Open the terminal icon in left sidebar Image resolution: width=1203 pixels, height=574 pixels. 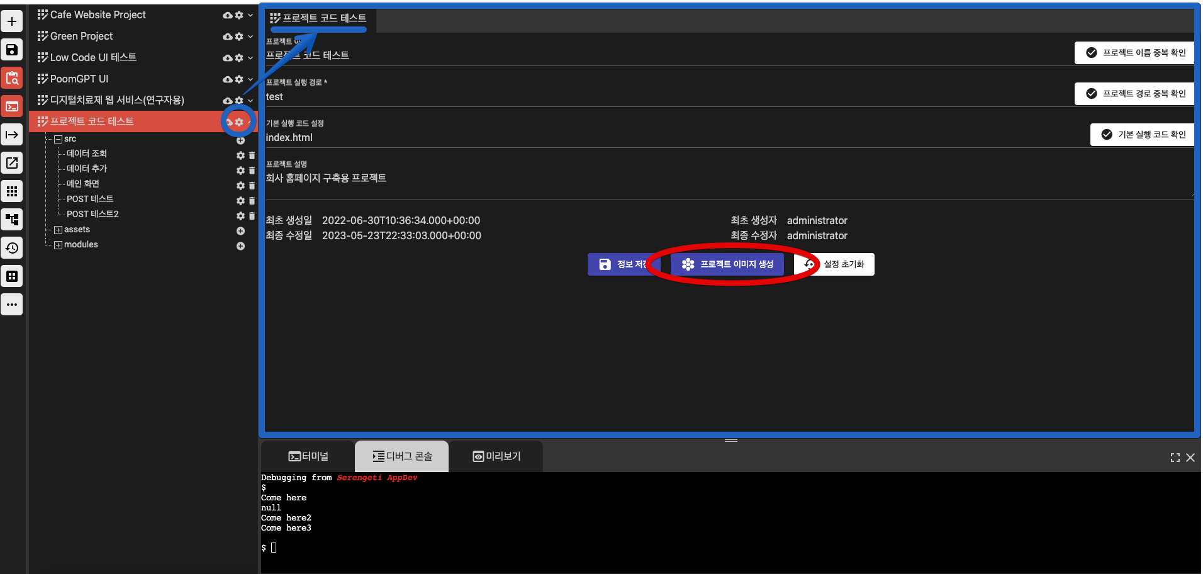coord(12,106)
